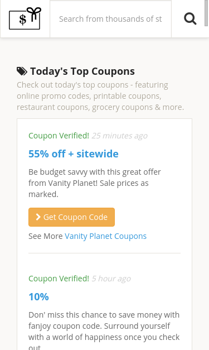Click the Vanity Planet offer description text
This screenshot has width=209, height=350.
coord(95,183)
